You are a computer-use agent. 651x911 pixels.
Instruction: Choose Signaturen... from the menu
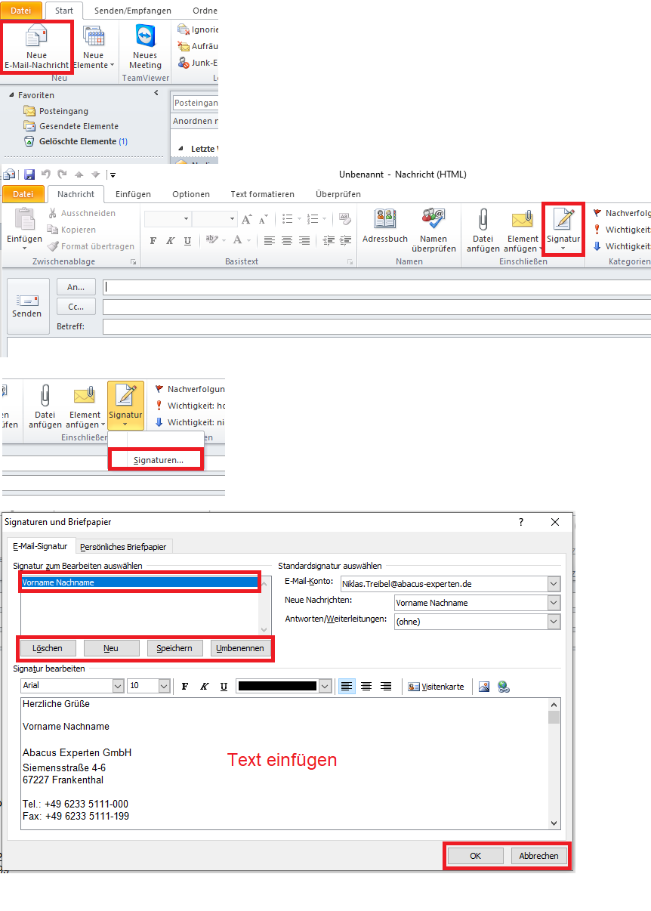(x=158, y=460)
